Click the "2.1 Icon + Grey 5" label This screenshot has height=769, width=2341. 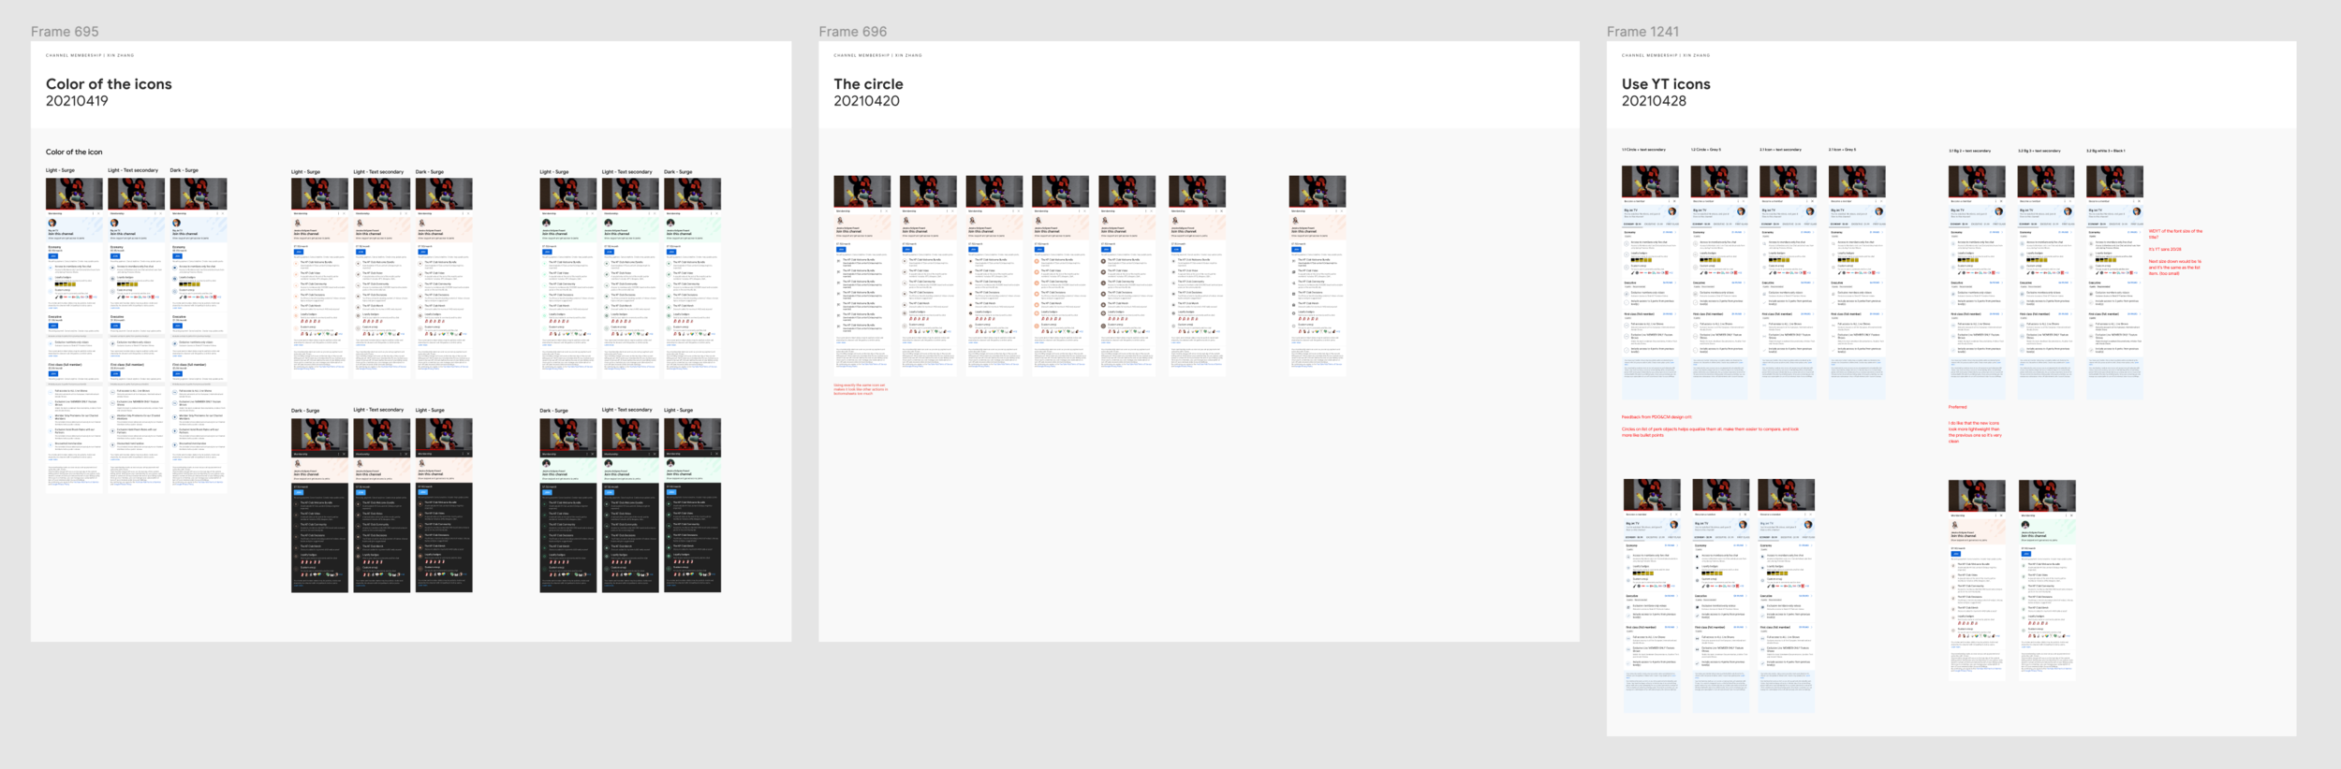[1843, 150]
